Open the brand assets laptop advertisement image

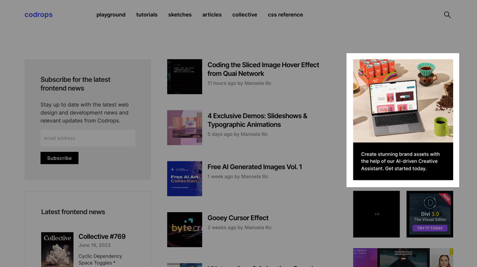[403, 101]
